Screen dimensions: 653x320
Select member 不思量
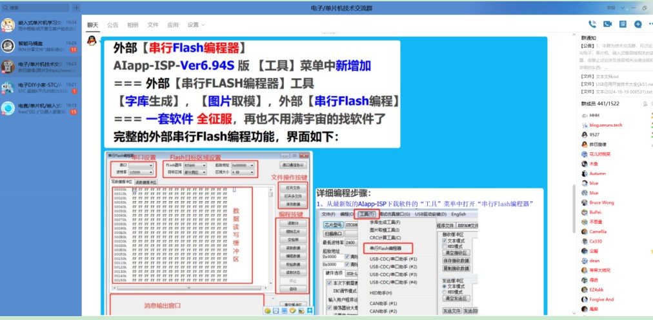596,222
